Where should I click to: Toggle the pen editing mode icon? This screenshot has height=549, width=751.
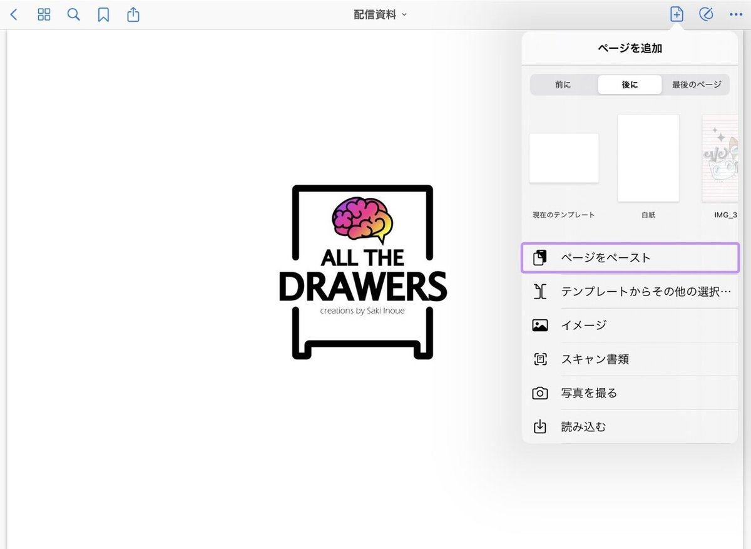pos(706,14)
